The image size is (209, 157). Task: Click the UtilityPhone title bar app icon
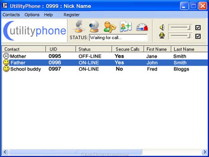5,6
